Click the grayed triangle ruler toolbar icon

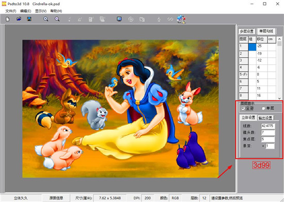pyautogui.click(x=80, y=19)
